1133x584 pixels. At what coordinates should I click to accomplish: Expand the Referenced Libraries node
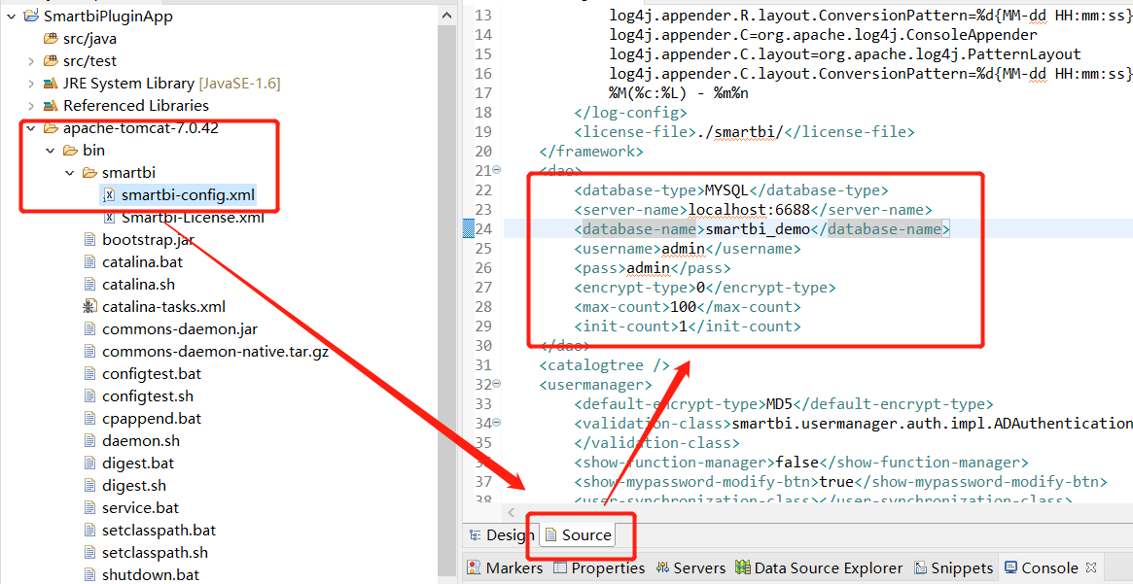(30, 105)
